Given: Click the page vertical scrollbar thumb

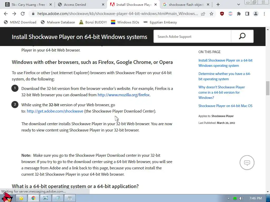Looking at the screenshot, I should tap(268, 88).
